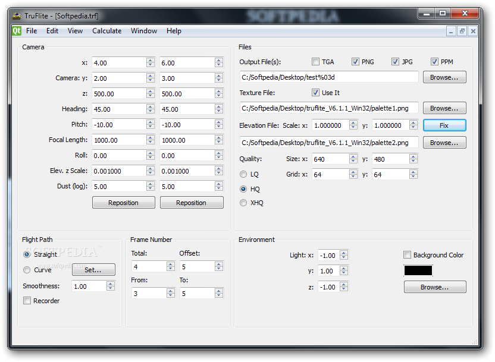Open the View menu
Image resolution: width=495 pixels, height=362 pixels.
tap(75, 31)
